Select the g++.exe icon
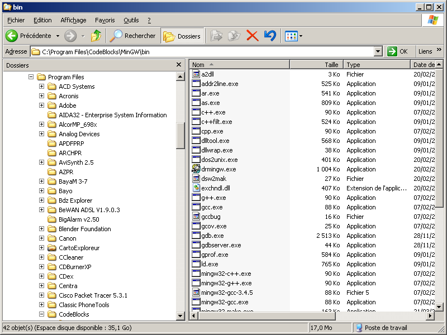 click(x=196, y=198)
